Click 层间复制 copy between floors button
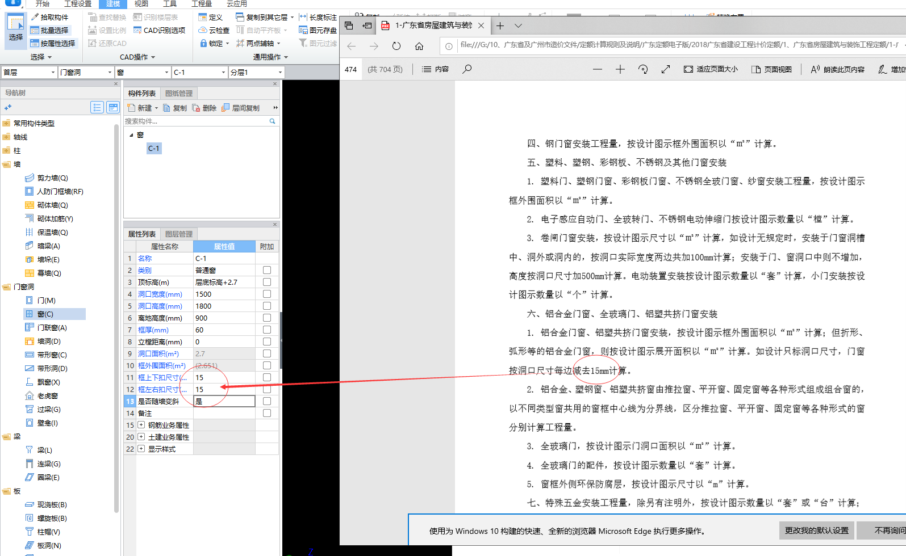This screenshot has height=556, width=906. tap(241, 108)
